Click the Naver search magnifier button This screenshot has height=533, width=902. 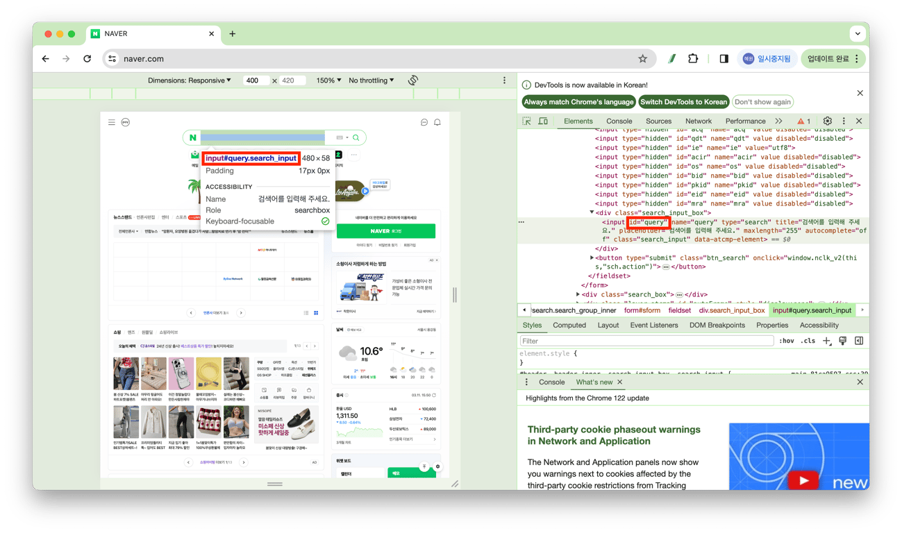click(x=356, y=137)
